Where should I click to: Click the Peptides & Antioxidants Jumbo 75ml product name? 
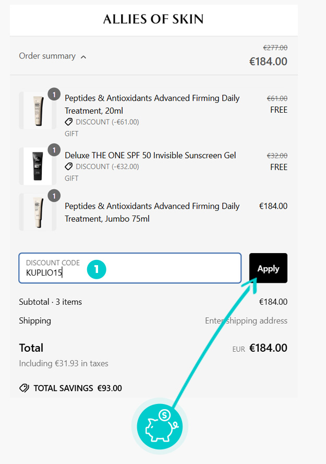pos(152,212)
